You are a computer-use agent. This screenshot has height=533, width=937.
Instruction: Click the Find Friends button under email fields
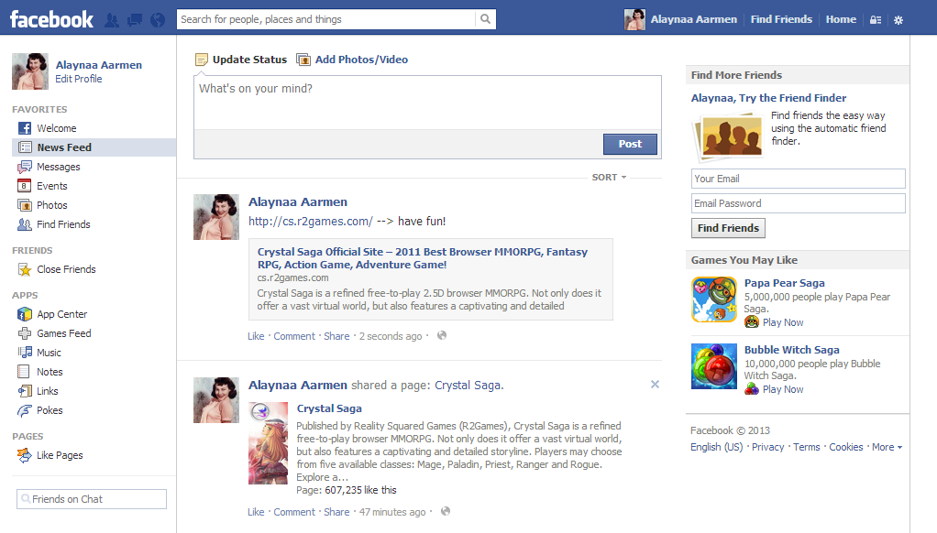[x=728, y=228]
